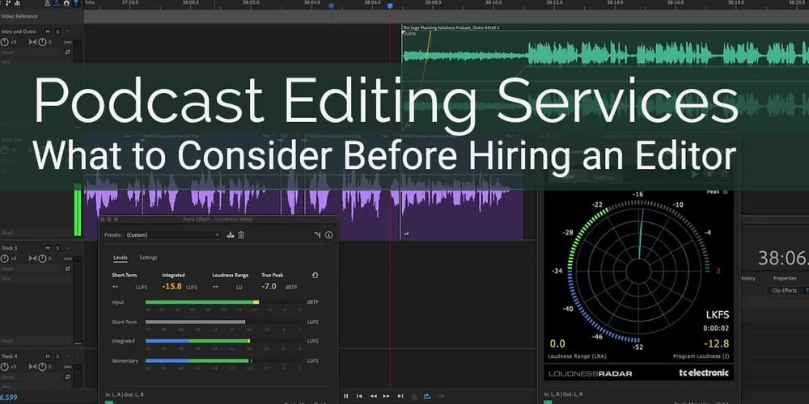Click the Outro clip waveform on the Intro and Outro track
The height and width of the screenshot is (404, 809).
pyautogui.click(x=605, y=53)
